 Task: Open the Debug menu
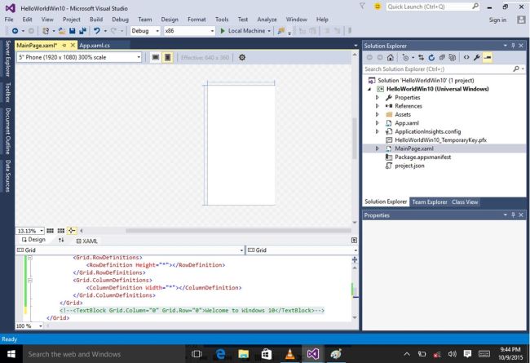click(x=121, y=20)
